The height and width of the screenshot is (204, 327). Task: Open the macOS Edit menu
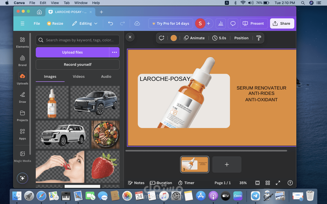click(x=43, y=3)
